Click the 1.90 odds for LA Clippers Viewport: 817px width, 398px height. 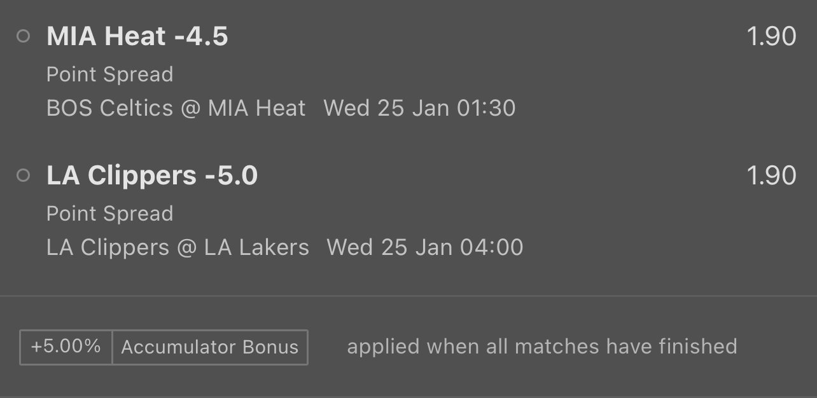tap(771, 175)
